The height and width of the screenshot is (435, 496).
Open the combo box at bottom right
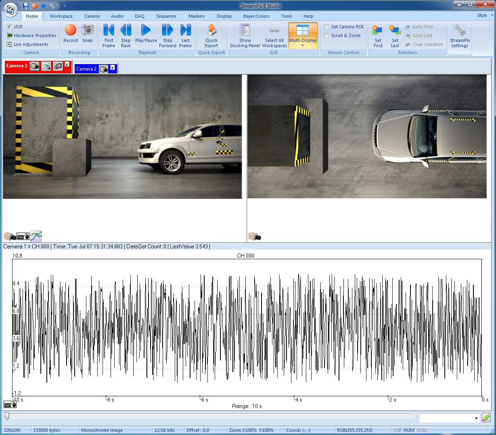449,418
